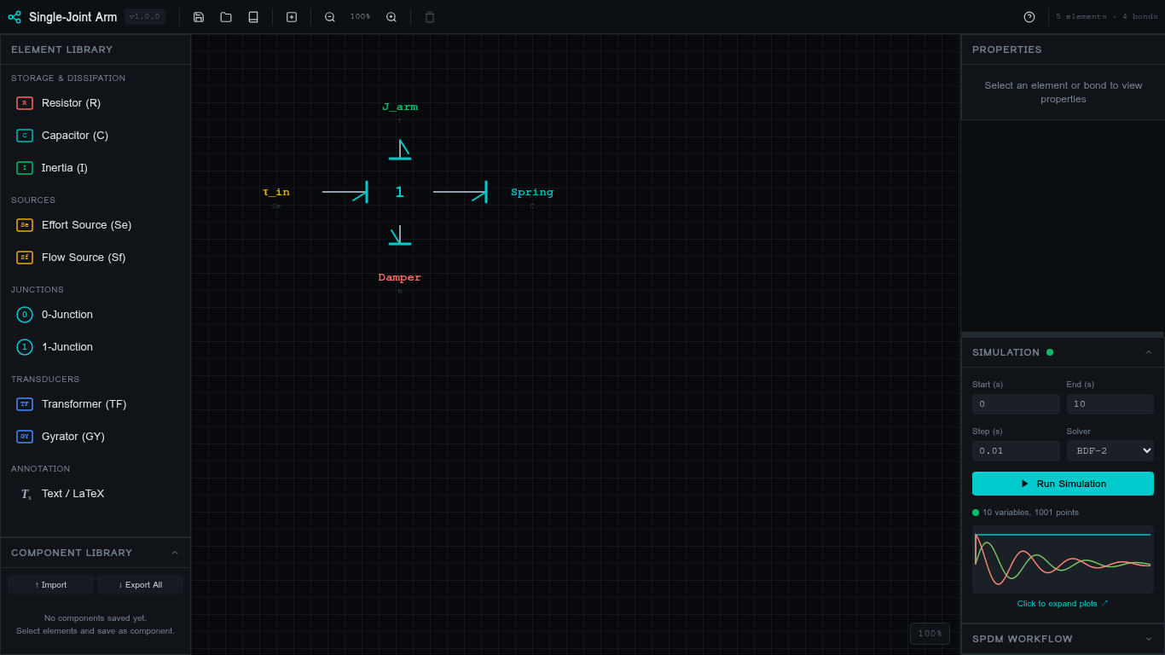
Task: Click to expand plots link
Action: pyautogui.click(x=1063, y=604)
